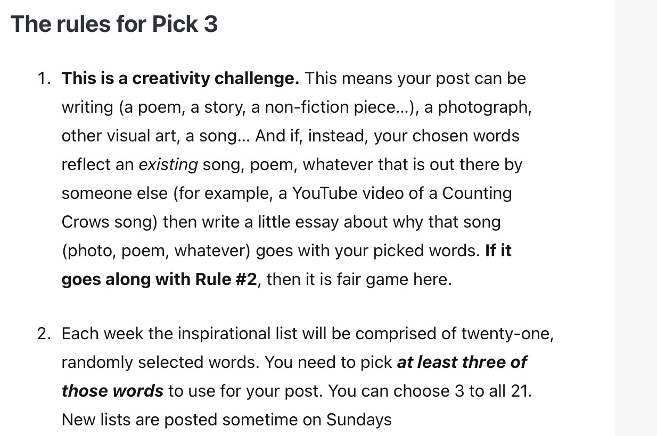Viewport: 657px width, 436px height.
Task: Click the list number 2 marker
Action: point(44,334)
